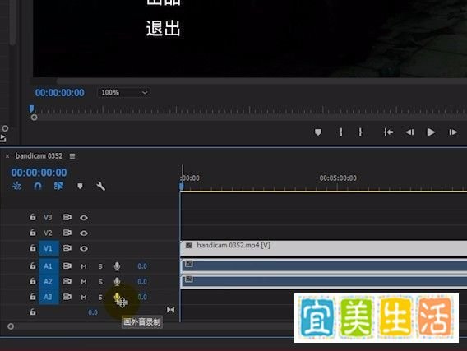Image resolution: width=467 pixels, height=351 pixels.
Task: Toggle sync lock for V2
Action: pyautogui.click(x=67, y=233)
